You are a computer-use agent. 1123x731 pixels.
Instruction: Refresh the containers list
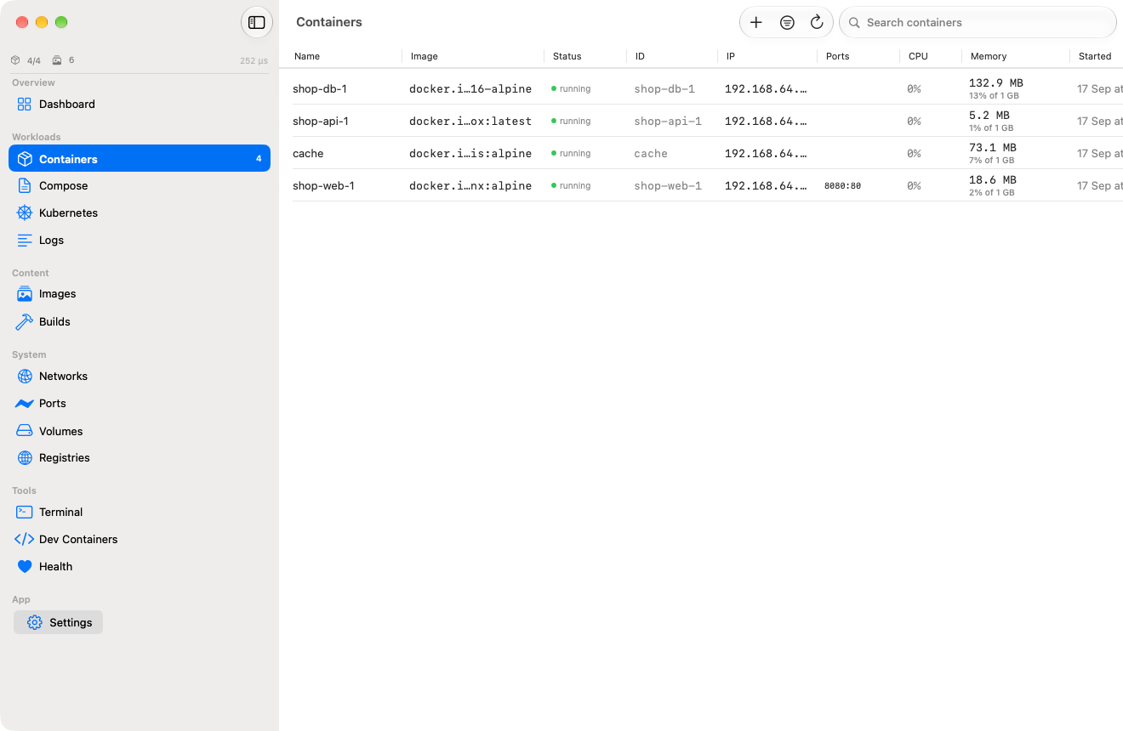[x=817, y=23]
